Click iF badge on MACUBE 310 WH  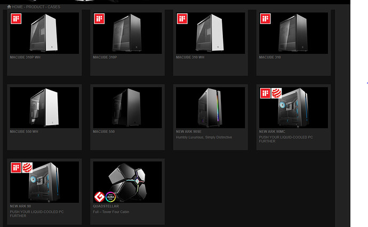click(x=182, y=19)
